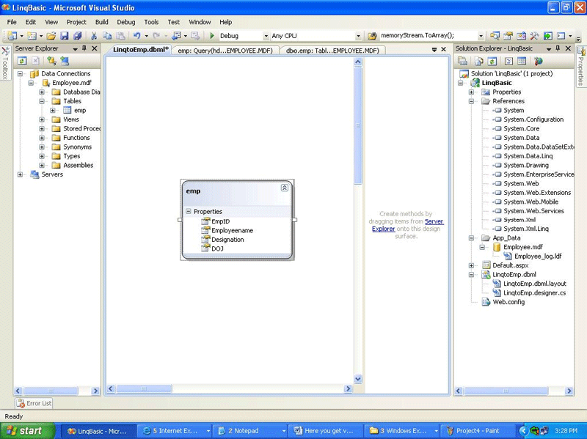
Task: Open the Build menu
Action: [101, 22]
